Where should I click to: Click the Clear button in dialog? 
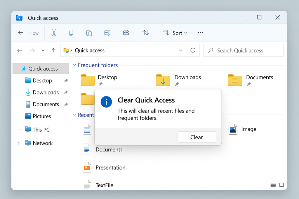197,137
